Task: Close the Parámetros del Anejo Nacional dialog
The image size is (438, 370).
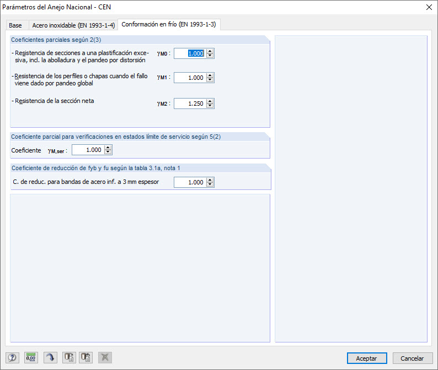Action: click(x=429, y=7)
